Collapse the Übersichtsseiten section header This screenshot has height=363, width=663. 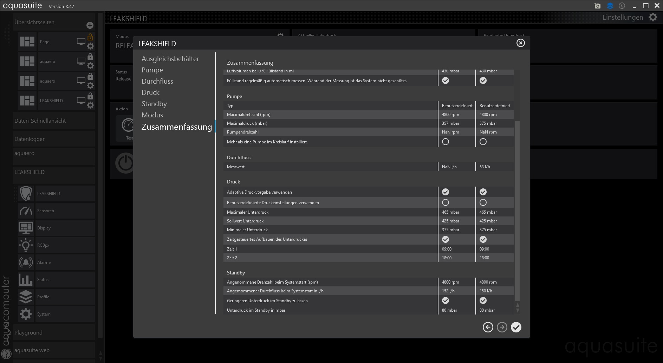[34, 22]
